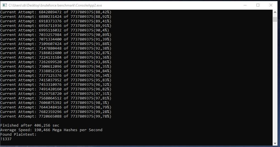The width and height of the screenshot is (280, 147).
Task: Click the line showing 88,42% progress
Action: [56, 12]
